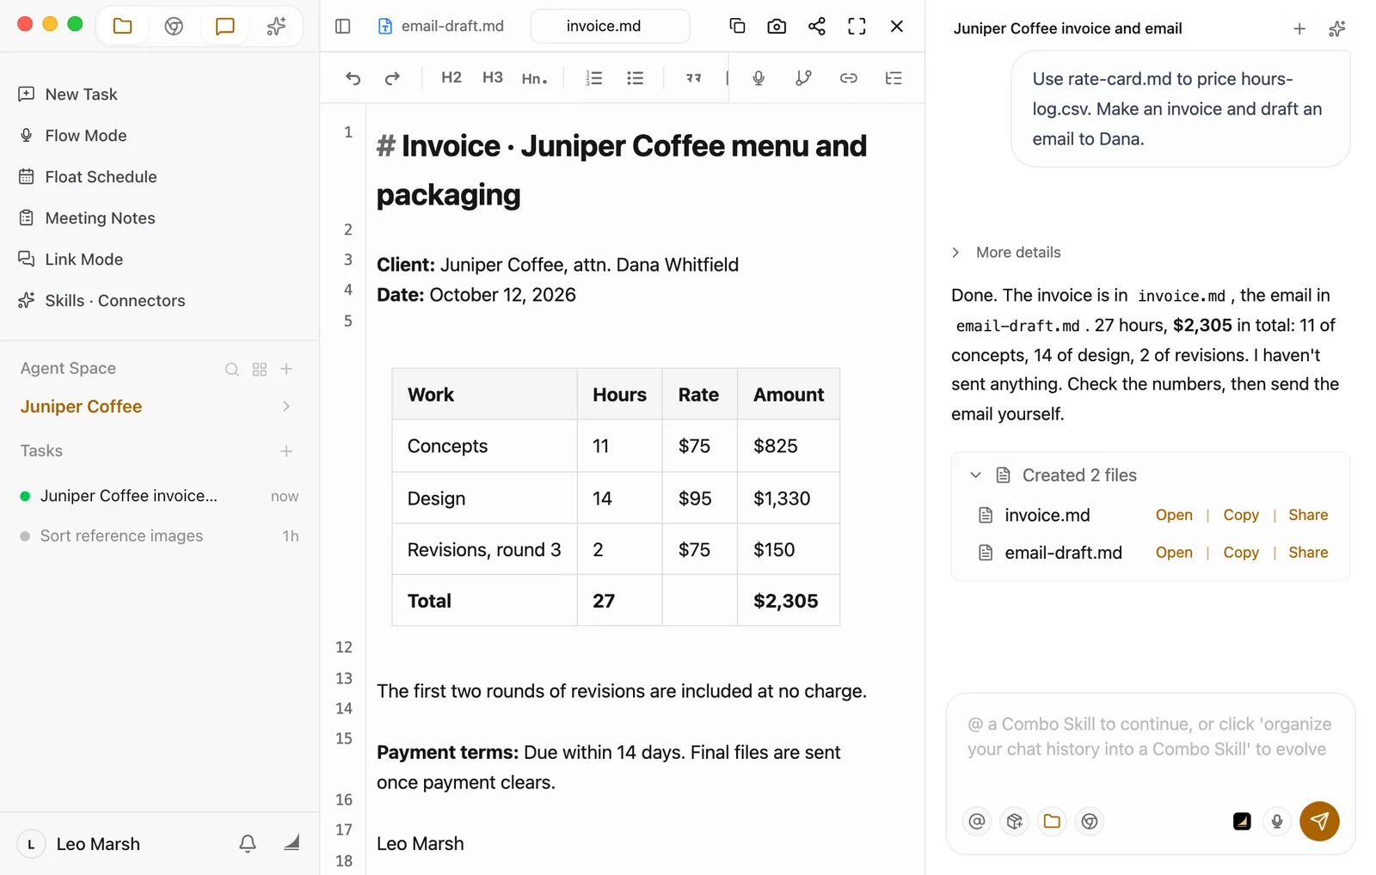This screenshot has width=1376, height=875.
Task: Click the @ mention icon in chat input
Action: point(977,822)
